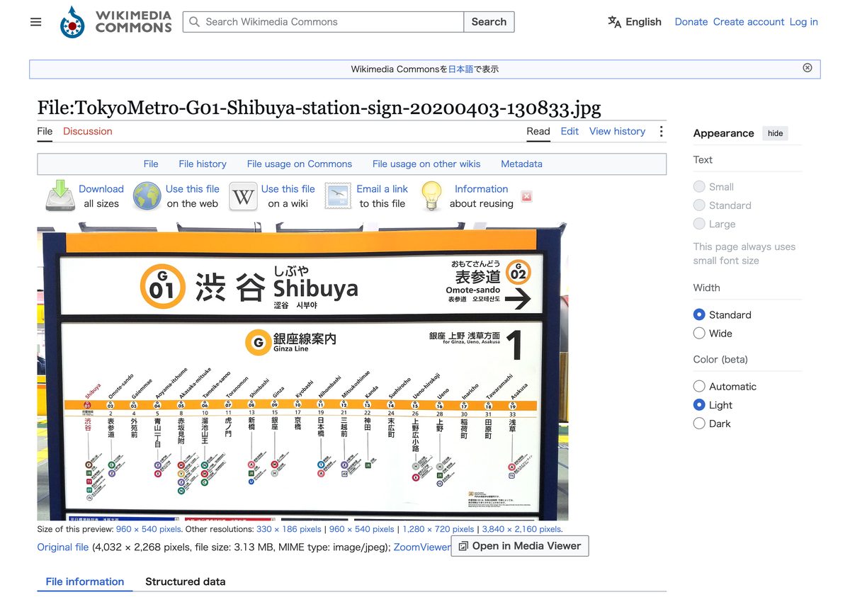Select the File information tab

(85, 581)
